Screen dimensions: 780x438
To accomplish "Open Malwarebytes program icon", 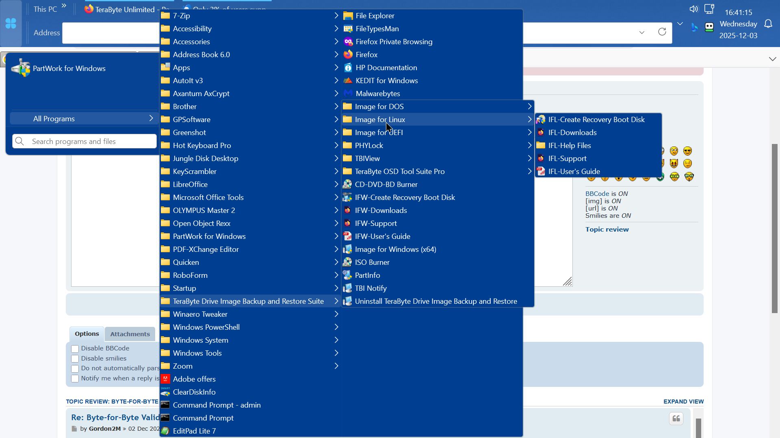I will pos(348,94).
